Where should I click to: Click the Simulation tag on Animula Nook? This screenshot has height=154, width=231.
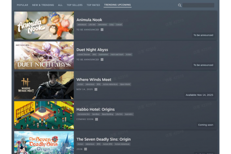(x=102, y=25)
